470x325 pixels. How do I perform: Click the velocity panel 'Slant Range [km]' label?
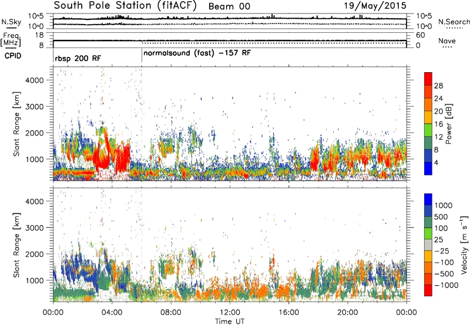16,245
